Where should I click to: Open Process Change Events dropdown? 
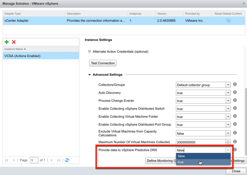228,101
